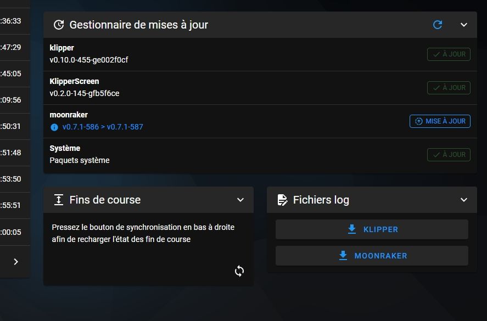Click the Fins de course endstop icon
Image resolution: width=487 pixels, height=321 pixels.
[x=59, y=200]
